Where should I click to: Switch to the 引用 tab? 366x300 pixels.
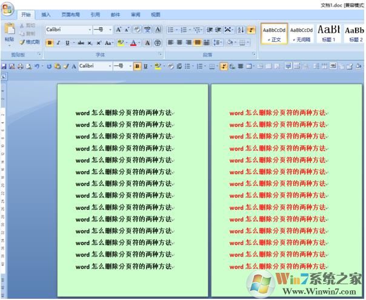pyautogui.click(x=95, y=15)
